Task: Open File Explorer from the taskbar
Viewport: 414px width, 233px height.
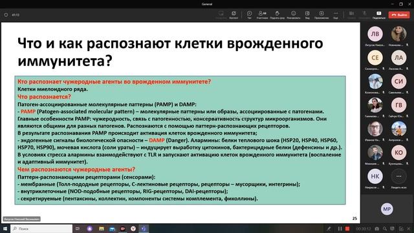Action: (102, 228)
